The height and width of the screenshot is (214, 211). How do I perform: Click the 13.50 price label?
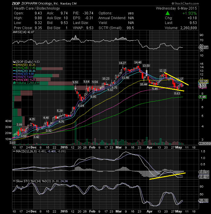[x=146, y=66]
